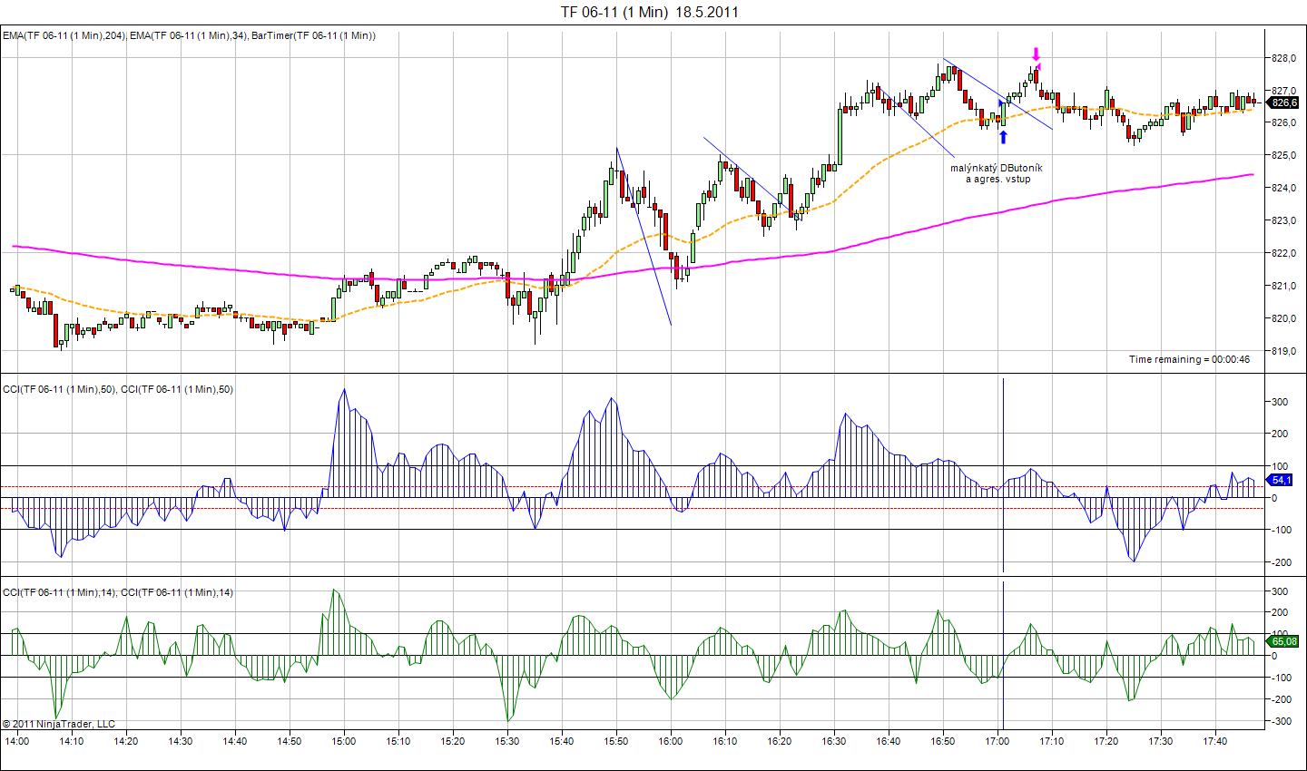Image resolution: width=1307 pixels, height=771 pixels.
Task: Click the 14:50 time axis label
Action: (290, 741)
